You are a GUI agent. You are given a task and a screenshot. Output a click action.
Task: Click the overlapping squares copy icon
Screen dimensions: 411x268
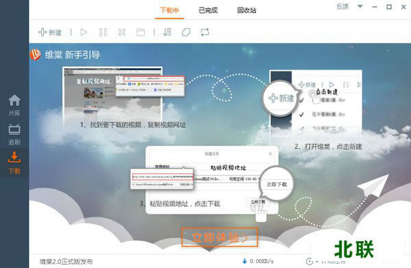click(x=186, y=32)
